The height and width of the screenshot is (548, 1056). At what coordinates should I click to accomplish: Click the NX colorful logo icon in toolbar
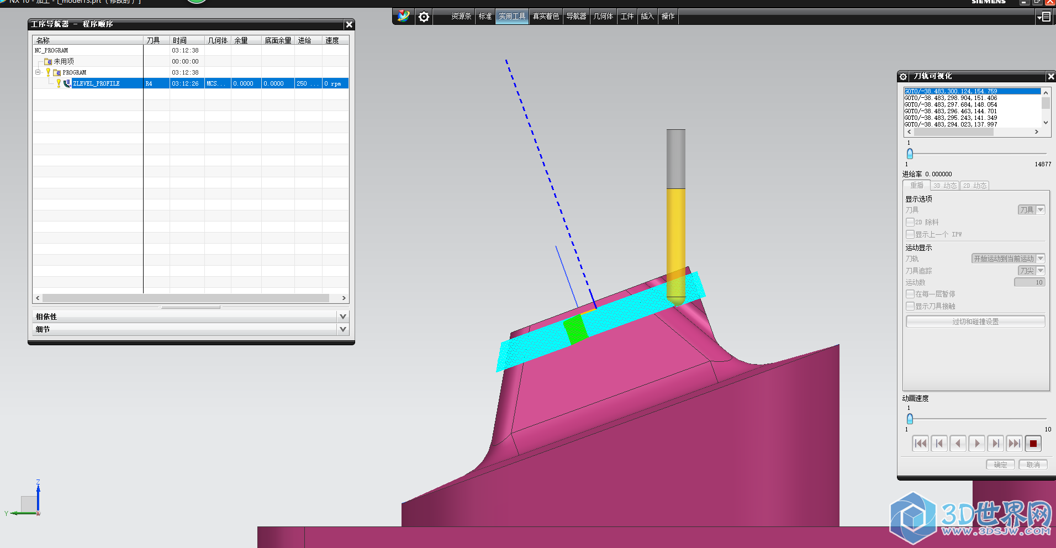tap(404, 16)
